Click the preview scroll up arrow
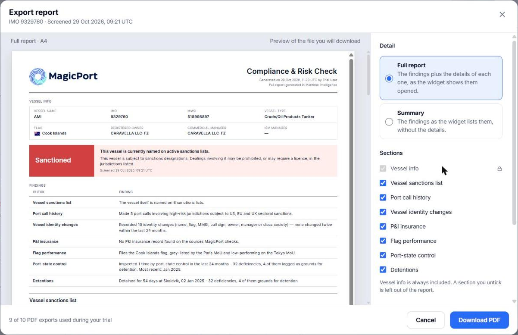The height and width of the screenshot is (335, 518). coord(351,55)
